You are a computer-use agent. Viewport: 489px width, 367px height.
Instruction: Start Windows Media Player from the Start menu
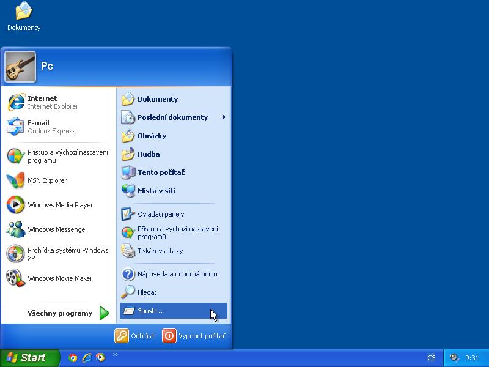click(58, 205)
